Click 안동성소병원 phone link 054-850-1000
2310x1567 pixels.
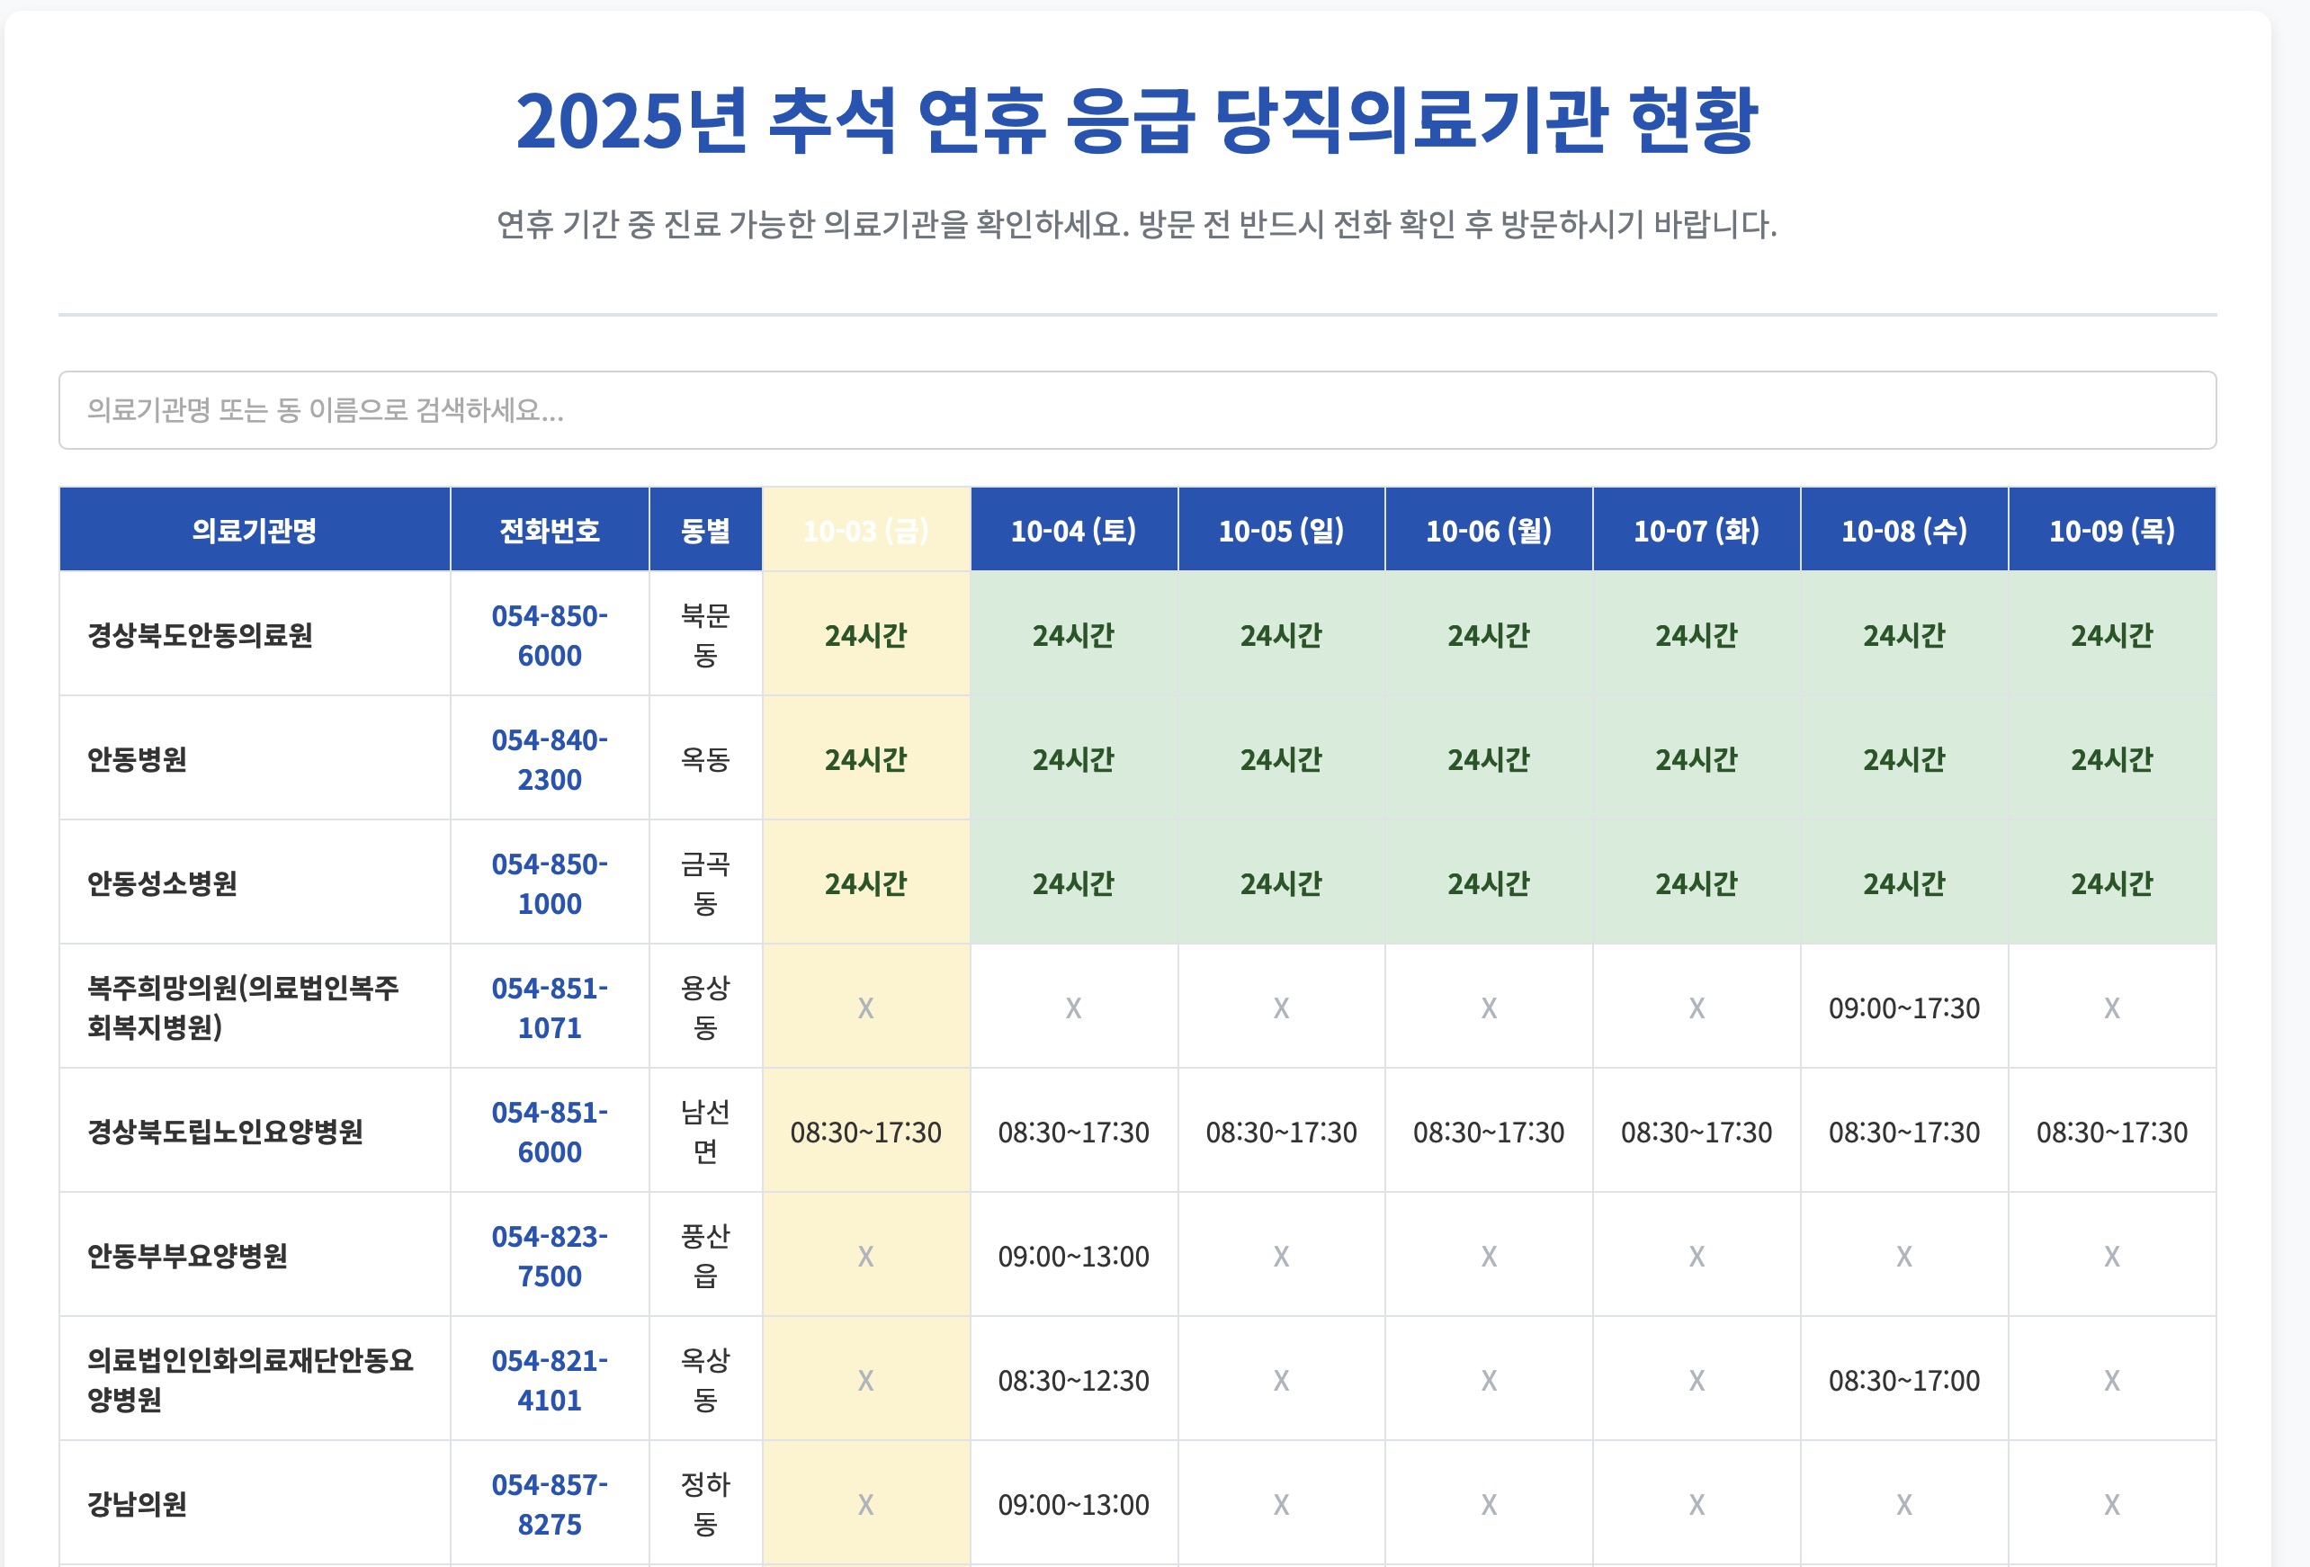coord(549,884)
